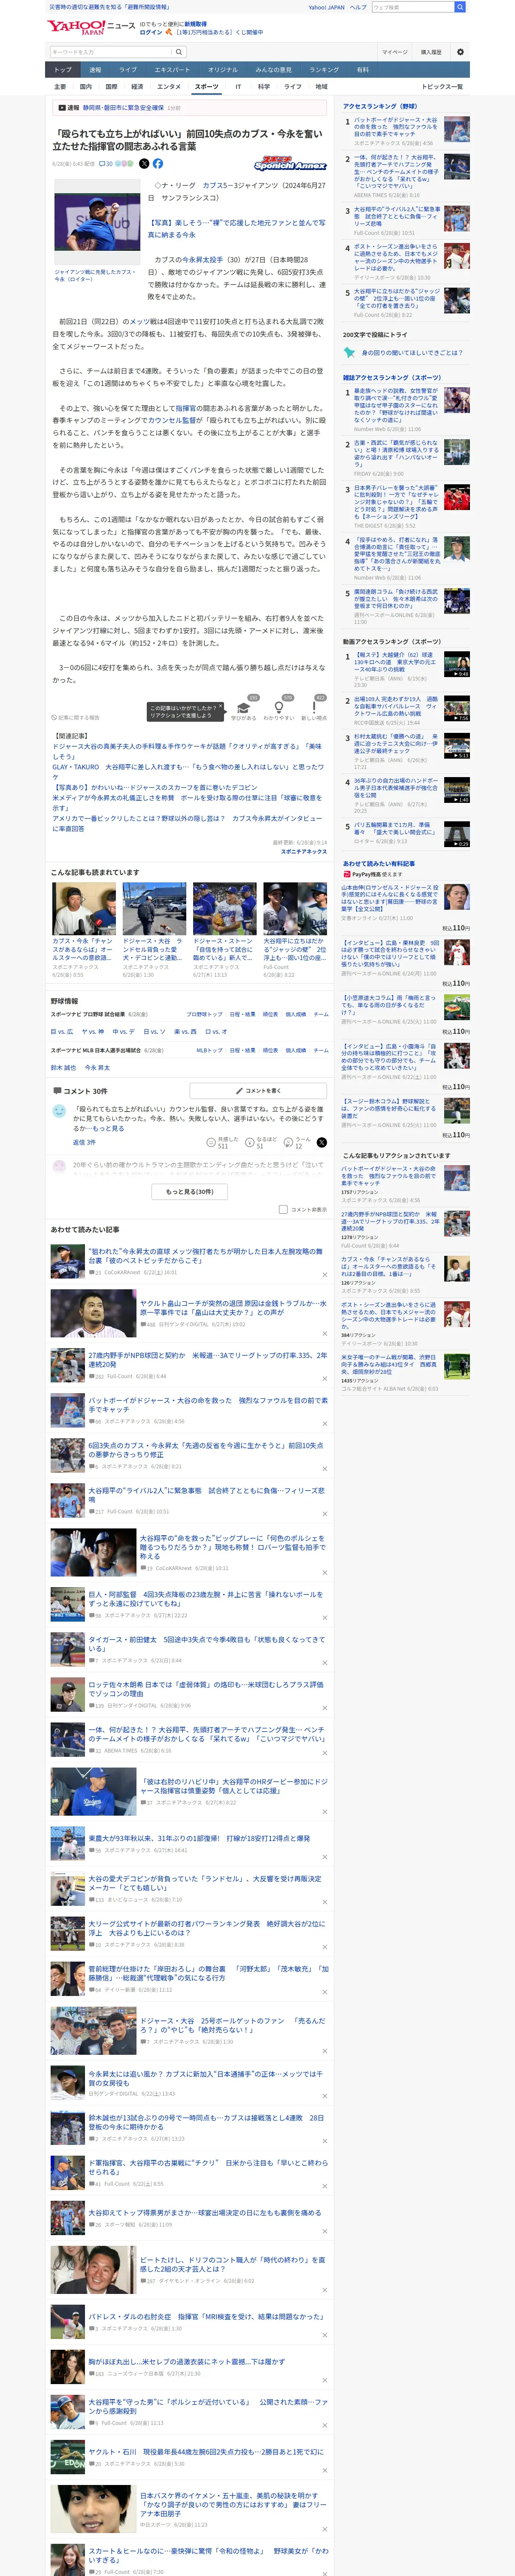Image resolution: width=515 pixels, height=2576 pixels.
Task: Toggle the コメント非表示 checkbox
Action: click(283, 1209)
